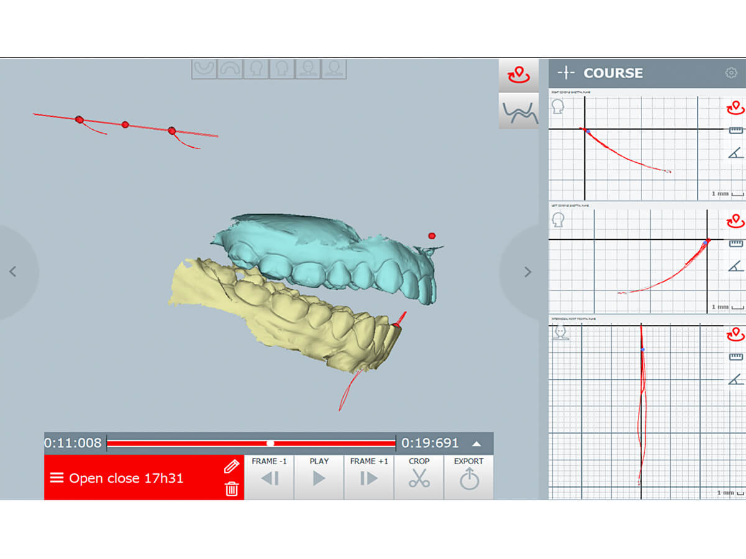Image resolution: width=746 pixels, height=559 pixels.
Task: Click the Export button
Action: [x=469, y=477]
